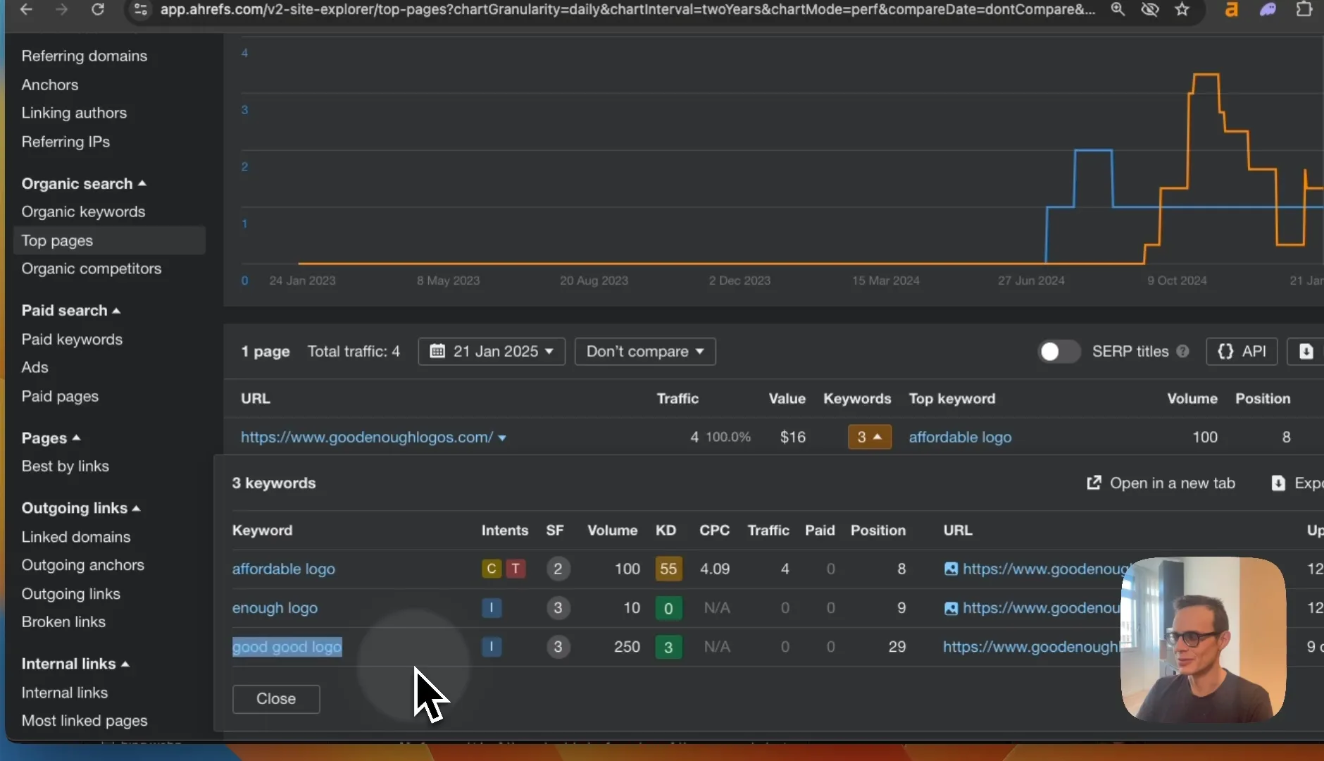Click the KD value 55 badge
Image resolution: width=1324 pixels, height=761 pixels.
(x=668, y=569)
